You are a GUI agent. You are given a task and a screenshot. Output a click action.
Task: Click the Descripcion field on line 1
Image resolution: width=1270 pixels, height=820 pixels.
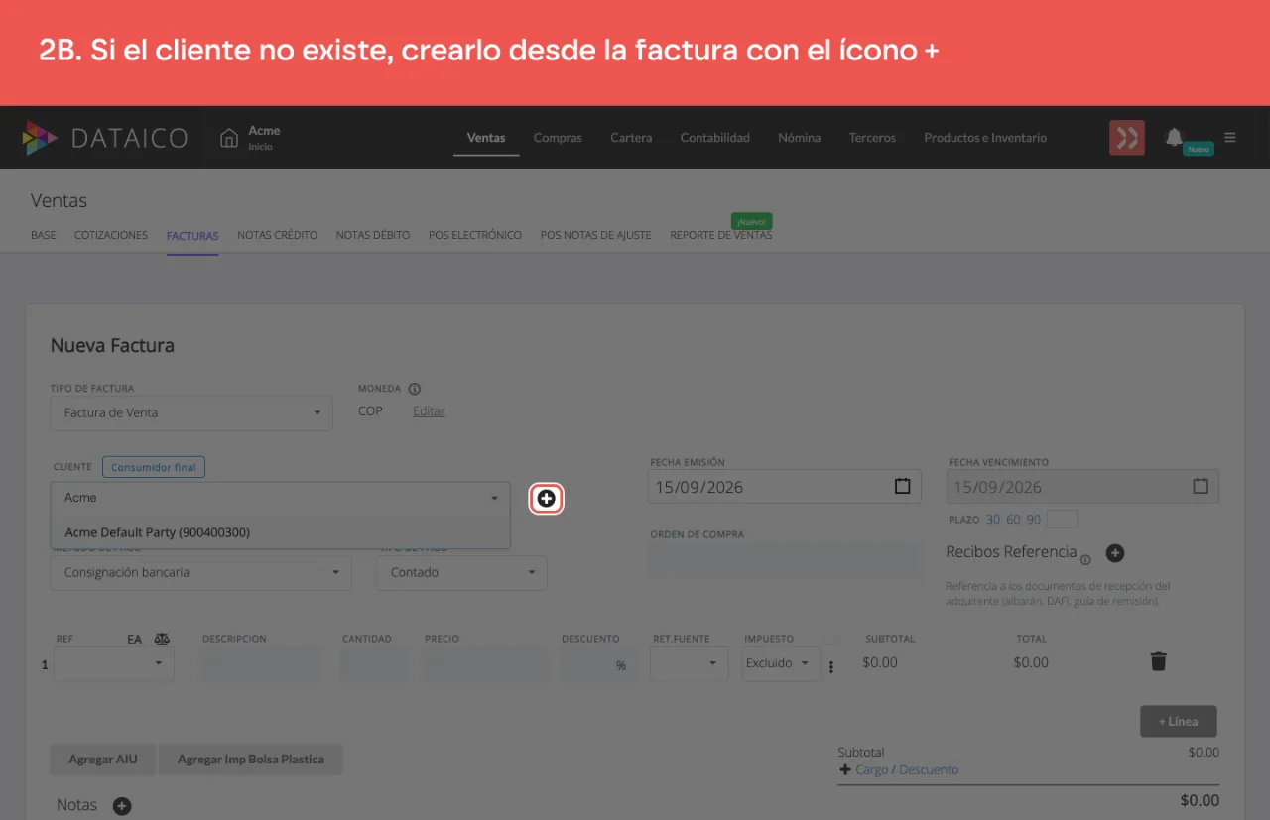point(261,664)
